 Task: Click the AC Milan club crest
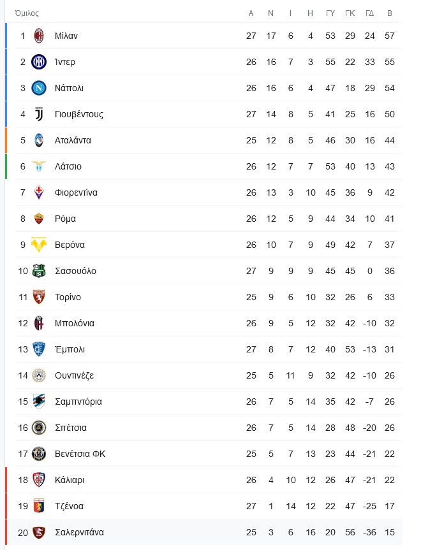pyautogui.click(x=39, y=36)
